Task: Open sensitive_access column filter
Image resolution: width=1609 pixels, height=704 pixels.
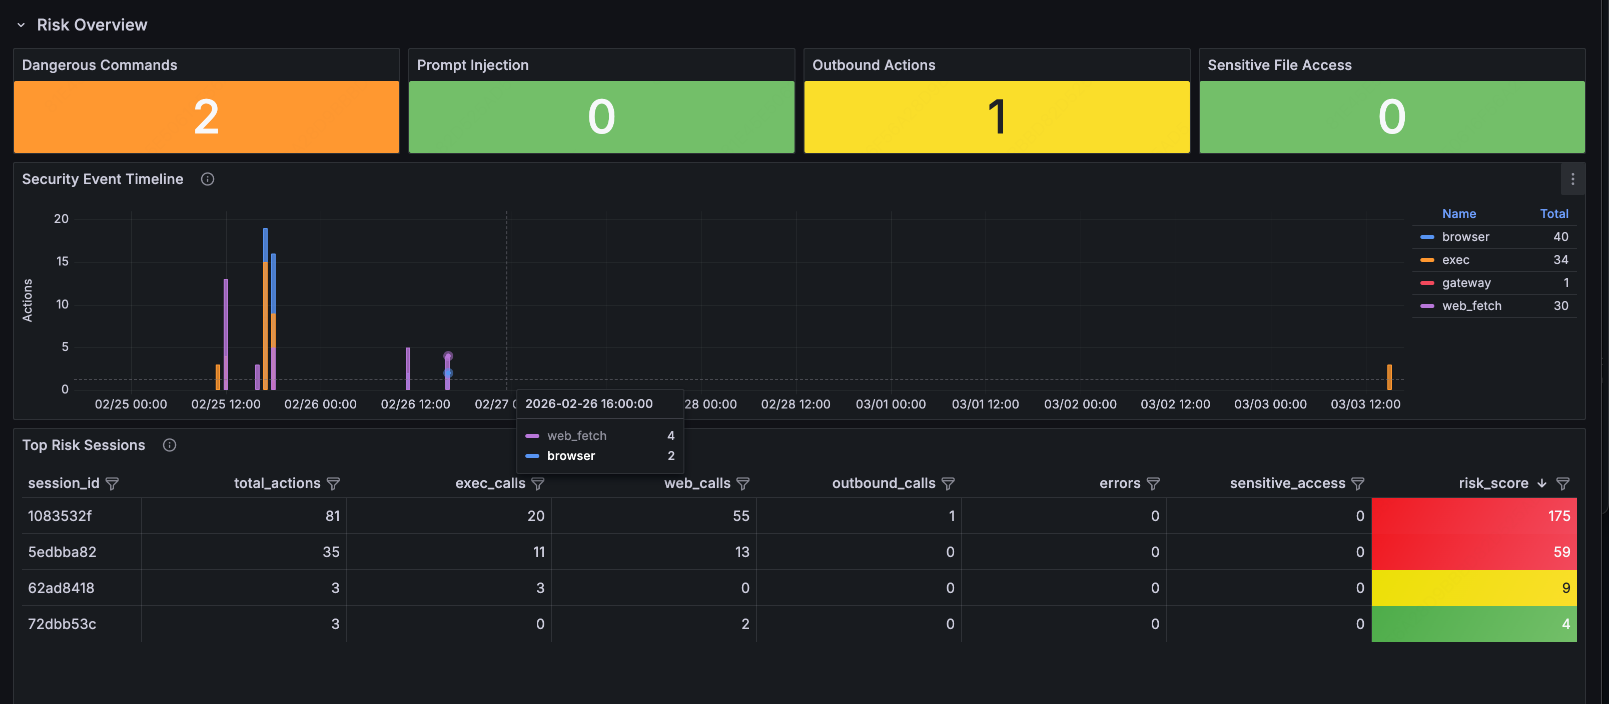Action: tap(1358, 483)
